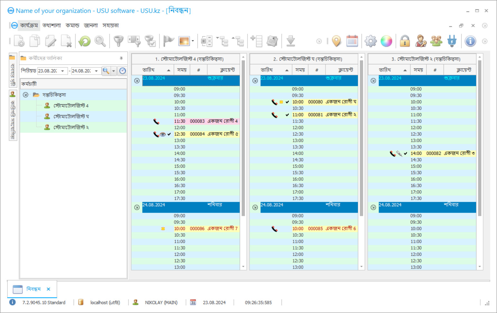Screen dimensions: 497x313
Task: Click the Edit record pencil icon
Action: pos(51,41)
